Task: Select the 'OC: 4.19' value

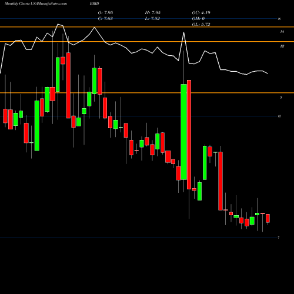Action: [x=201, y=13]
